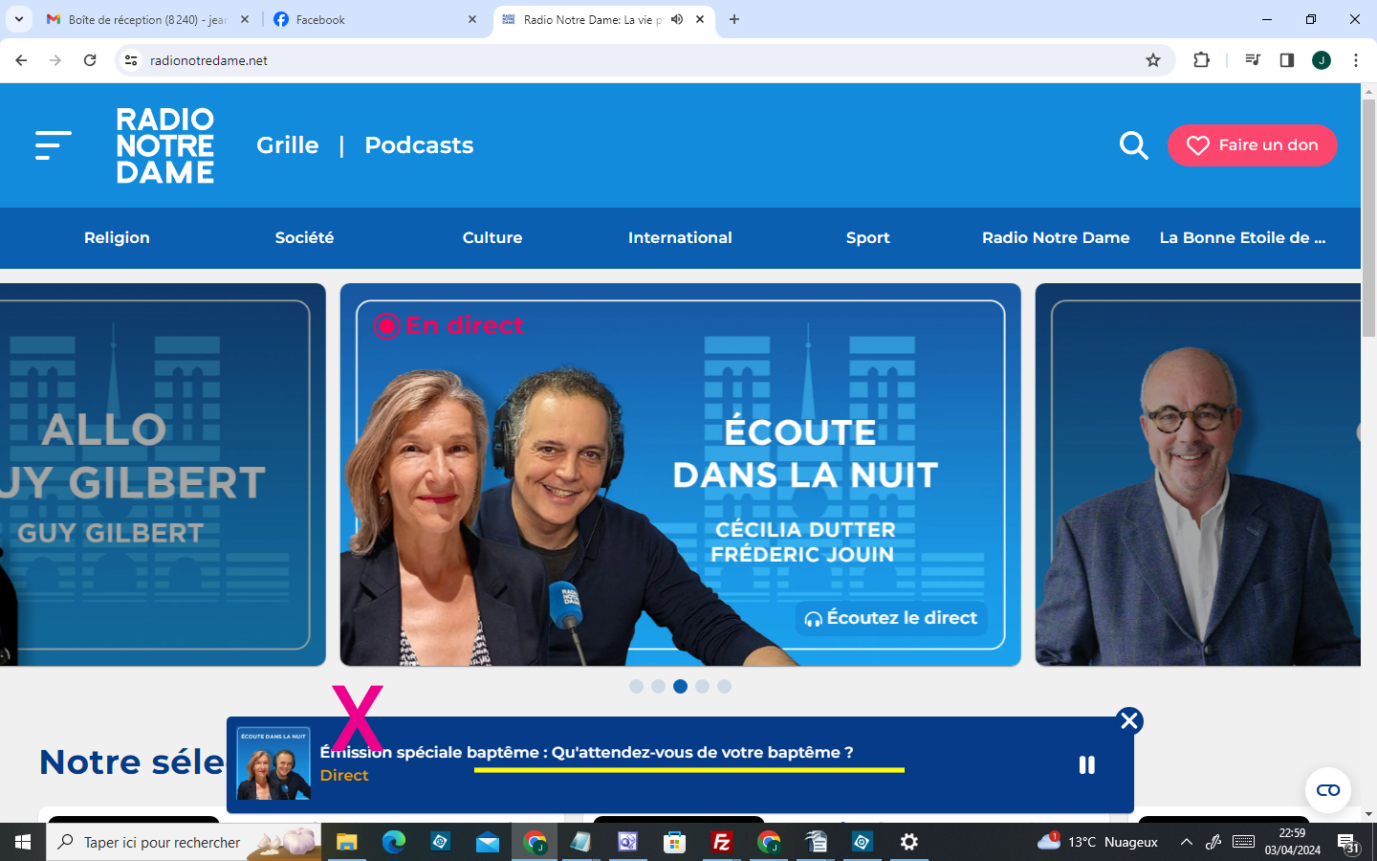Image resolution: width=1377 pixels, height=861 pixels.
Task: Expand the hidden system tray icons chevron
Action: click(x=1187, y=842)
